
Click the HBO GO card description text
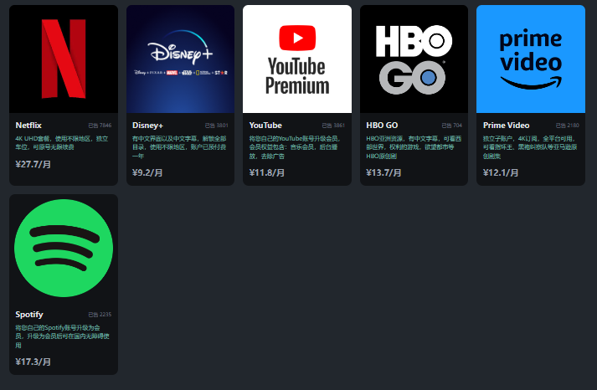(414, 147)
